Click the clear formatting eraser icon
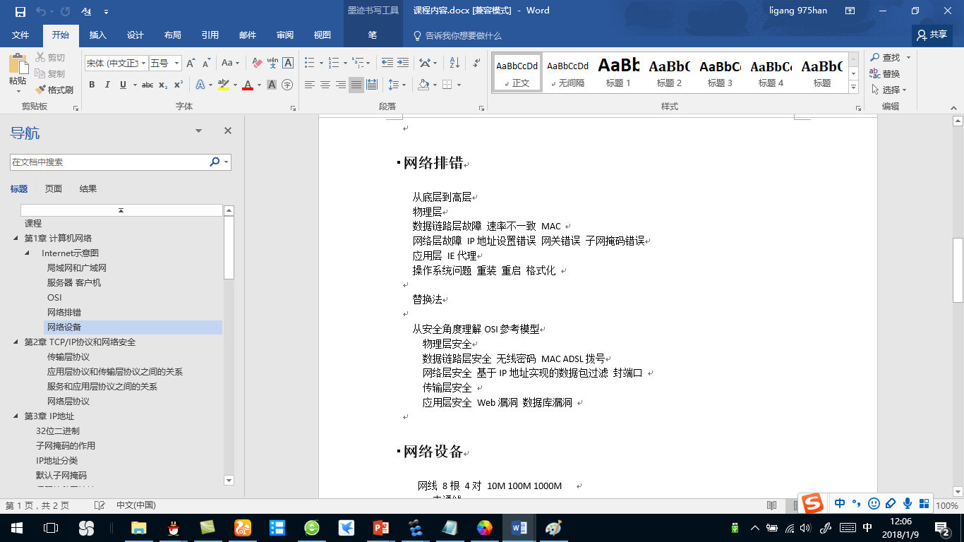The width and height of the screenshot is (964, 542). 256,63
